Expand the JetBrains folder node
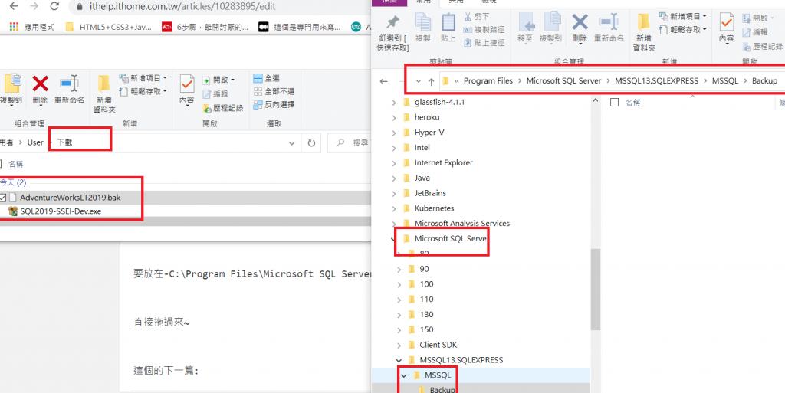Image resolution: width=785 pixels, height=393 pixels. coord(393,193)
